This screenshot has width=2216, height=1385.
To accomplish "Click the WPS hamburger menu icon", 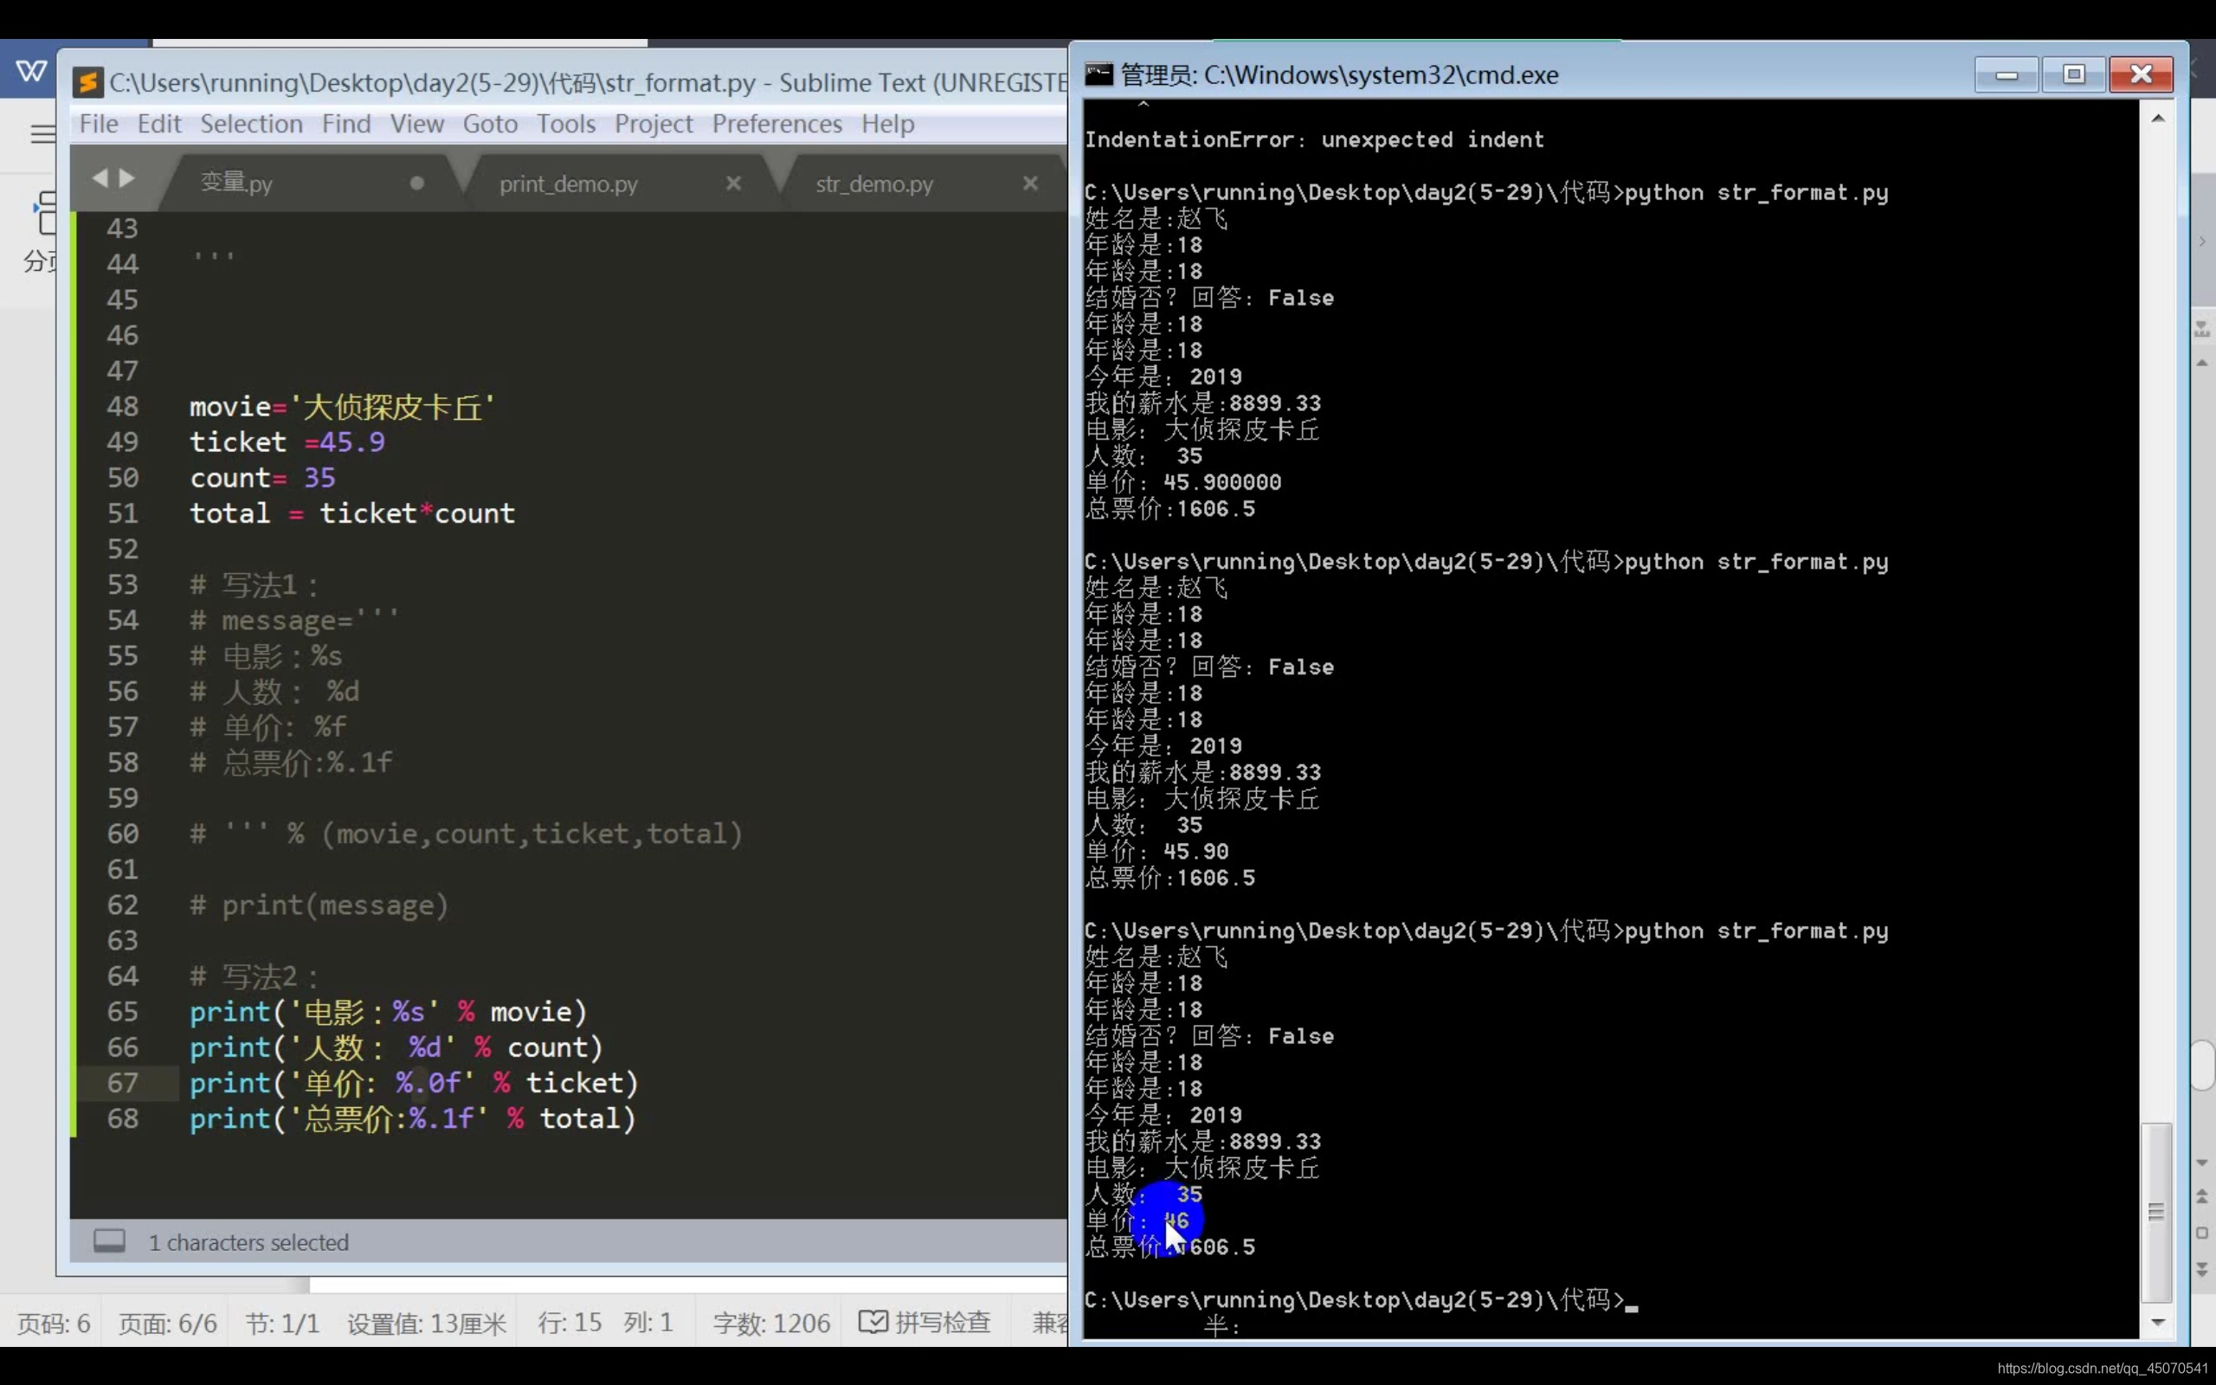I will [42, 133].
